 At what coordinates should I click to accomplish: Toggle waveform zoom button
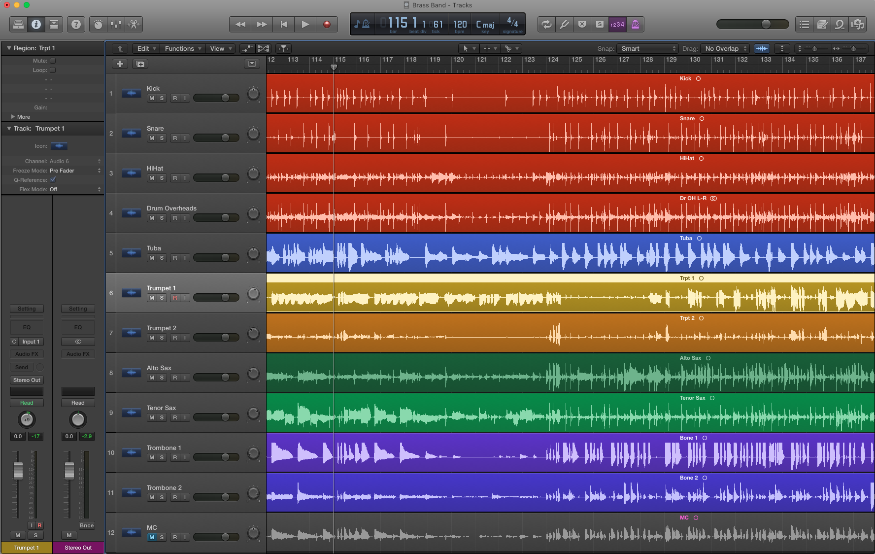pyautogui.click(x=762, y=48)
